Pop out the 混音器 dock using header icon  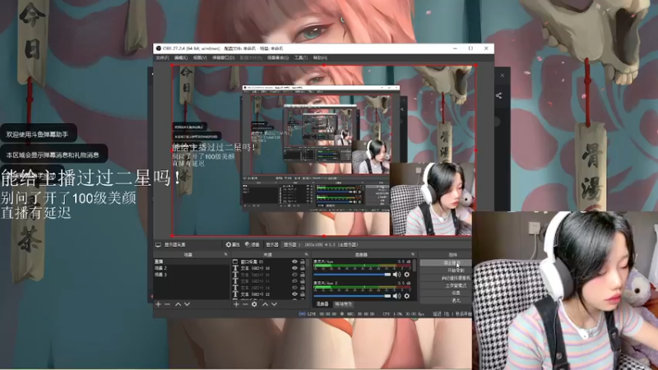pos(413,254)
